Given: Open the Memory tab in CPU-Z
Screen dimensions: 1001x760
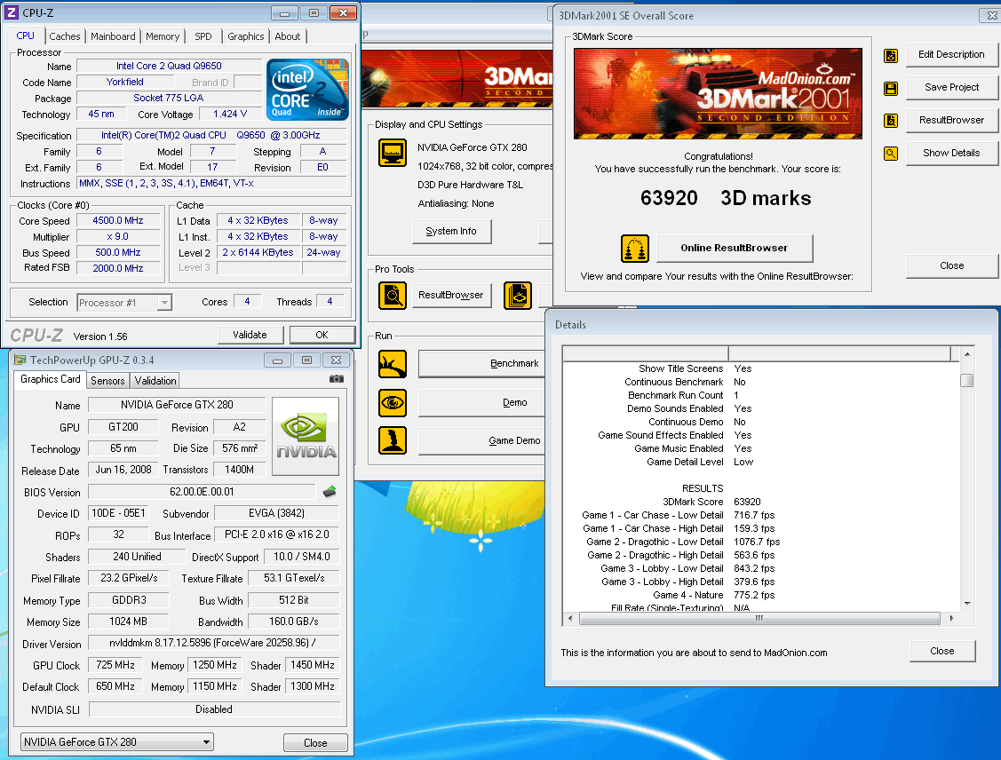Looking at the screenshot, I should point(163,36).
